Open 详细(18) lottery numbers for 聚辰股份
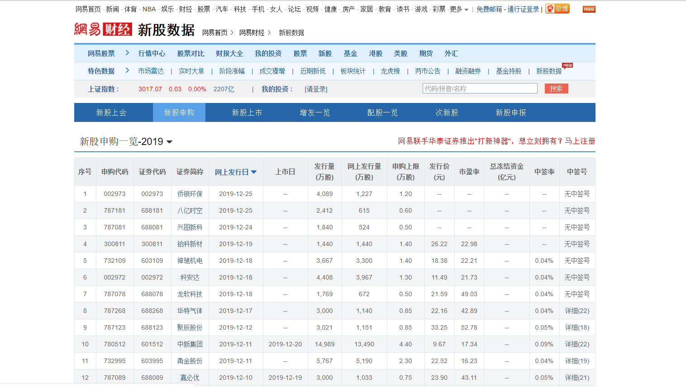686x387 pixels. click(577, 327)
